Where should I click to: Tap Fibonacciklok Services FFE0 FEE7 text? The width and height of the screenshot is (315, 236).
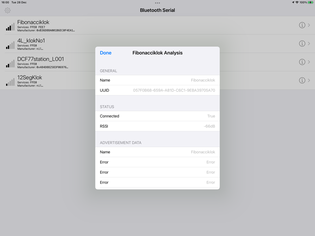click(x=31, y=27)
